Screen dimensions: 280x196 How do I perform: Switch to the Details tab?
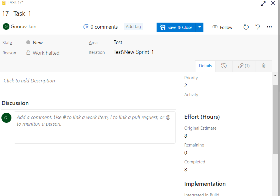(x=205, y=66)
